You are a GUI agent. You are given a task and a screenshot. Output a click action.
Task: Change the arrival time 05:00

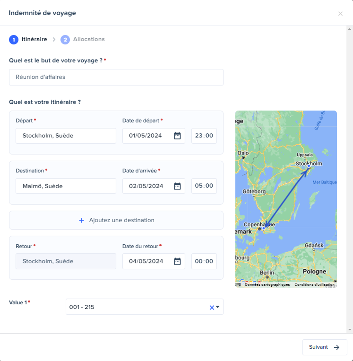point(204,186)
